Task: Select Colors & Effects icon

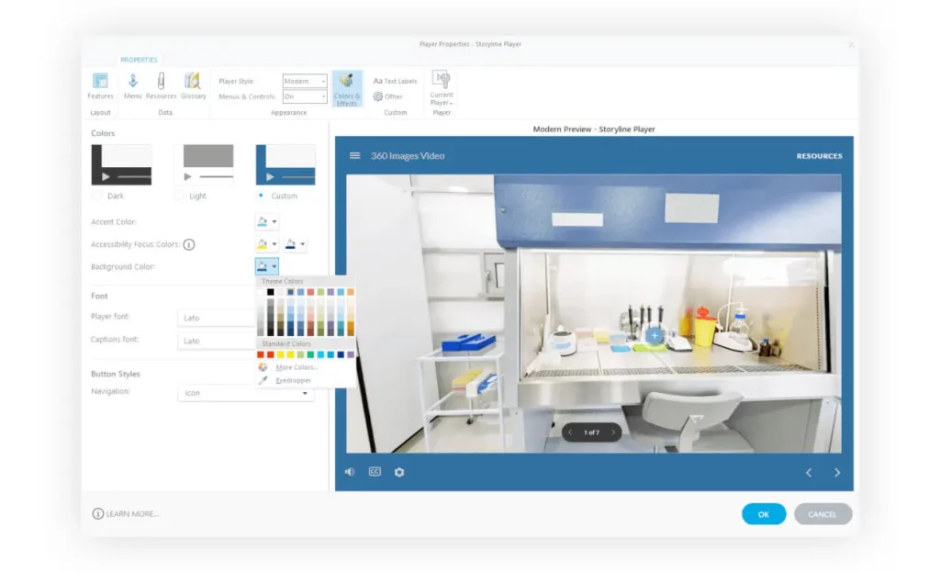Action: (347, 87)
